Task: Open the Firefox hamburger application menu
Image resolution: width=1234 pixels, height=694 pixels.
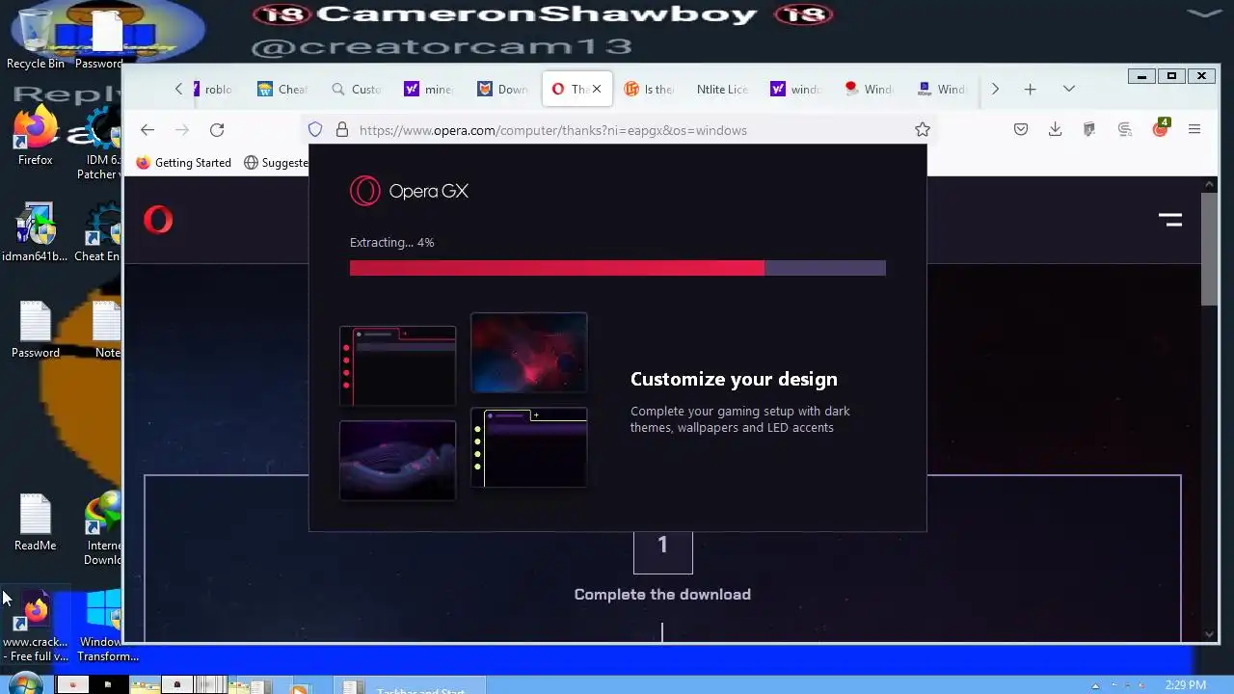Action: coord(1194,130)
